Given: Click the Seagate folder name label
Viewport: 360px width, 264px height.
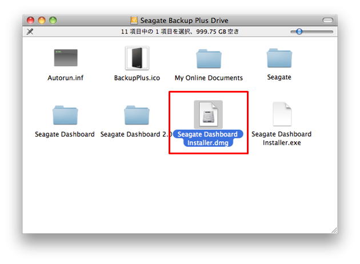Looking at the screenshot, I should (x=279, y=77).
